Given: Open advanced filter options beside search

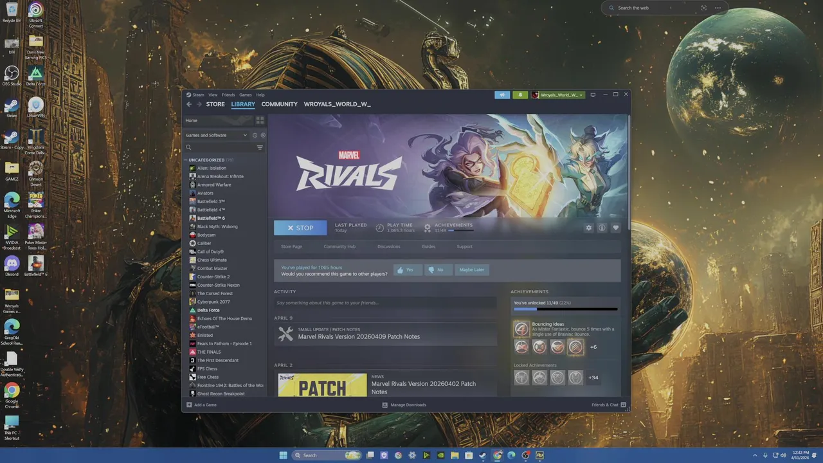Looking at the screenshot, I should point(260,147).
